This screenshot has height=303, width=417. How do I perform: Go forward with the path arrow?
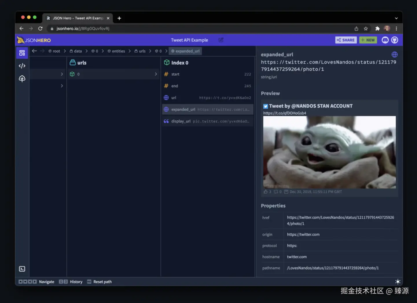click(x=42, y=51)
